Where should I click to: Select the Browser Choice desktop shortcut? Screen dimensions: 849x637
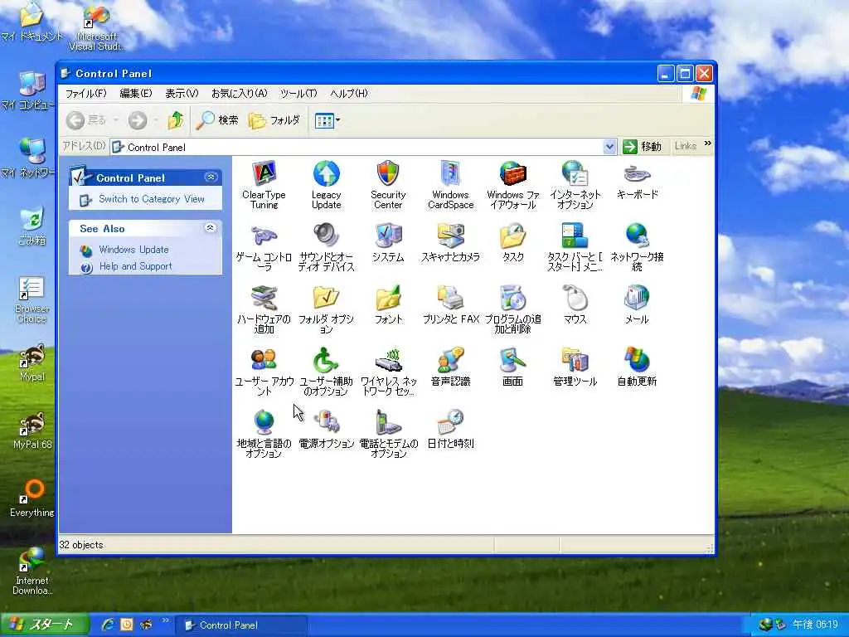(x=32, y=299)
